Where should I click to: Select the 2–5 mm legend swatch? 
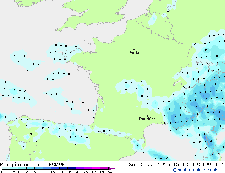point(31,168)
